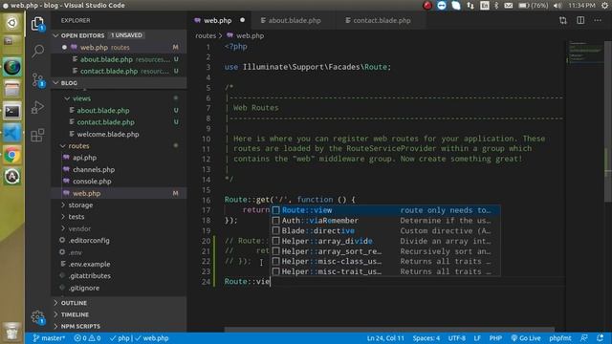
Task: Open web.php in Open Editors list
Action: coord(119,47)
